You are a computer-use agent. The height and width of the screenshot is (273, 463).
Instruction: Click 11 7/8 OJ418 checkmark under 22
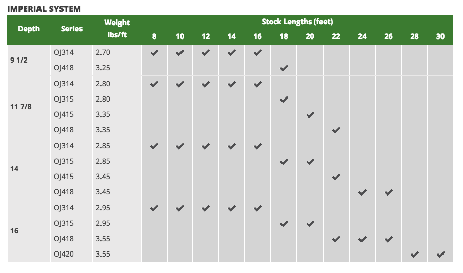(336, 130)
